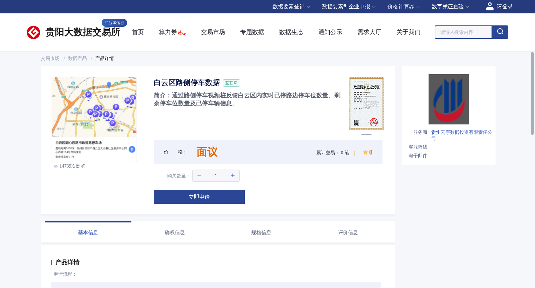The width and height of the screenshot is (535, 288).
Task: Open the parking map product thumbnail
Action: point(94,119)
